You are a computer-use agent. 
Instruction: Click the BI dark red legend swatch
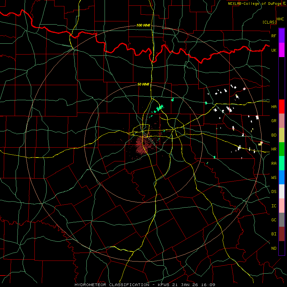(x=282, y=234)
